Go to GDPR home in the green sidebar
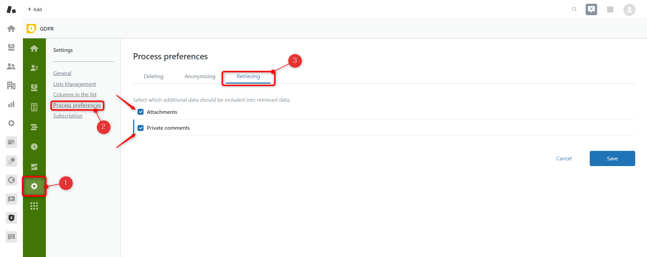 point(34,49)
